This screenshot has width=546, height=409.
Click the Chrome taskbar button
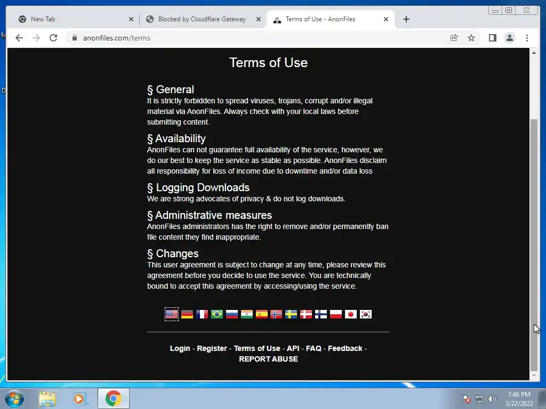click(x=114, y=398)
